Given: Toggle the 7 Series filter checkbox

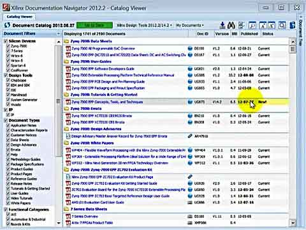Looking at the screenshot, I should coord(8,50).
